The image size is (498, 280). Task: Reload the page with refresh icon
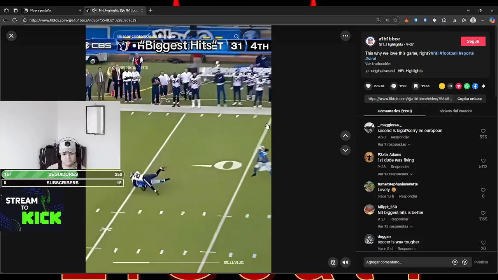point(14,20)
